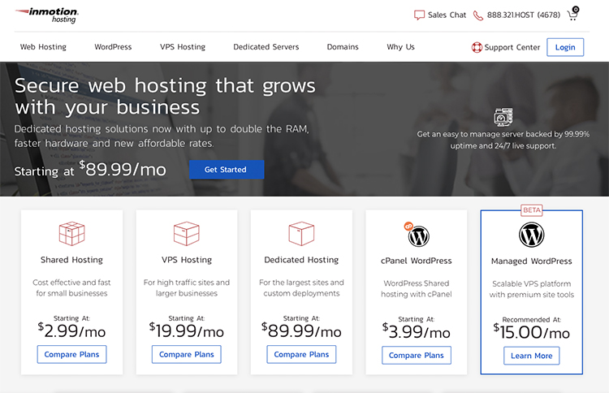Expand the VPS Hosting menu
609x393 pixels.
pyautogui.click(x=182, y=47)
